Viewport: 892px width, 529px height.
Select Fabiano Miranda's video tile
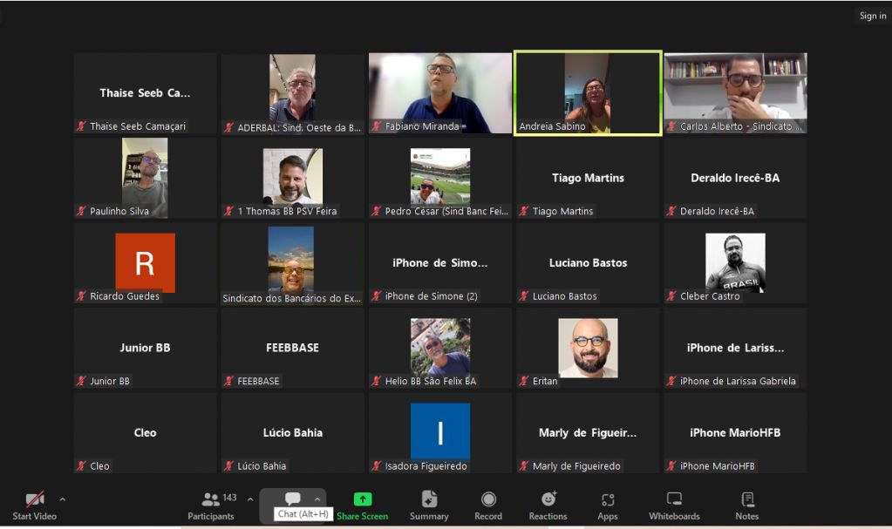click(440, 93)
